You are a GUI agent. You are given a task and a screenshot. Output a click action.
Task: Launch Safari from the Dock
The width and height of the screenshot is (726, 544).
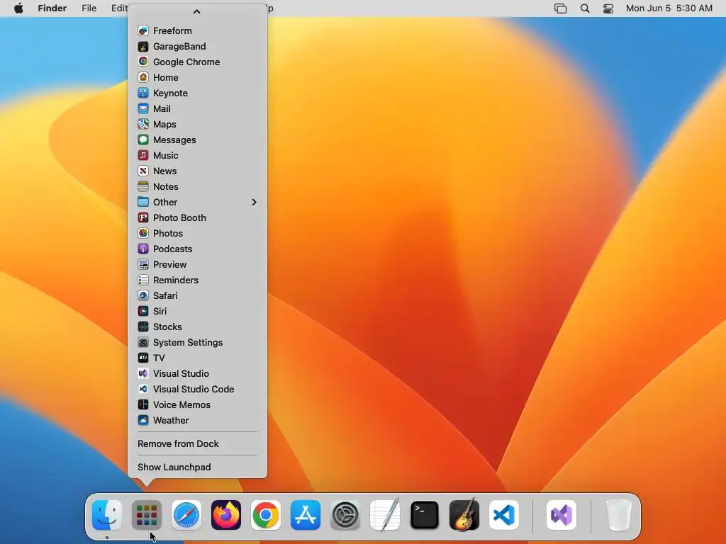click(186, 515)
